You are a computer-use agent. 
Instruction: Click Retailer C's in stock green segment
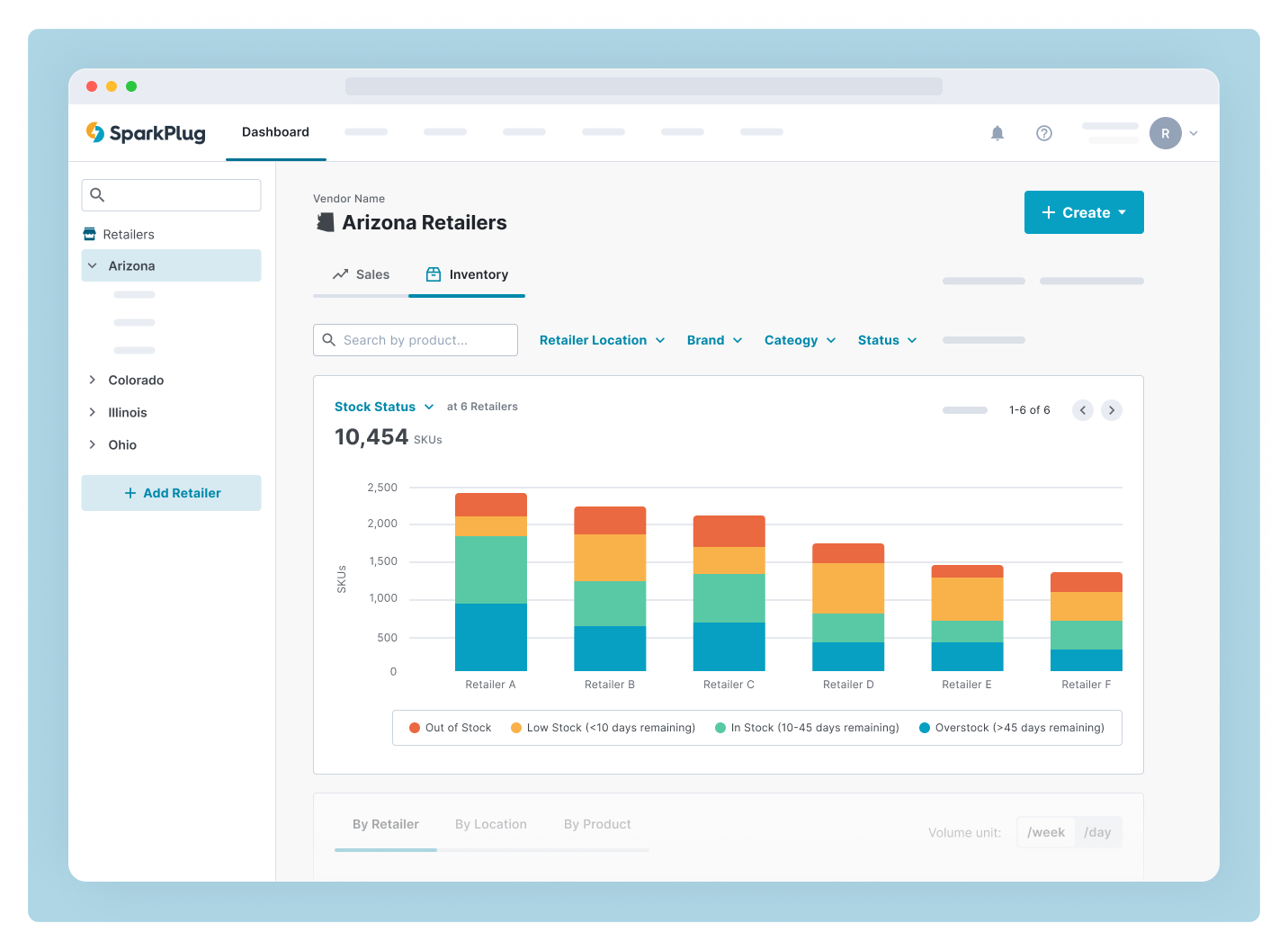[729, 598]
